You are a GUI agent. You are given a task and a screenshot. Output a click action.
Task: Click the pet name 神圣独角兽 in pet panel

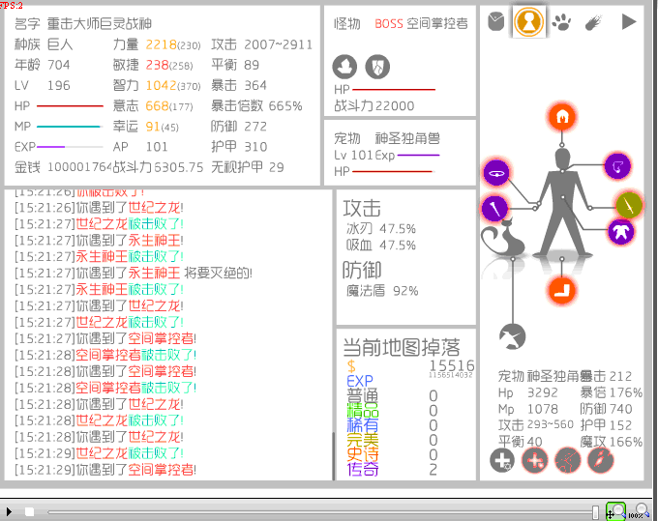click(x=407, y=138)
